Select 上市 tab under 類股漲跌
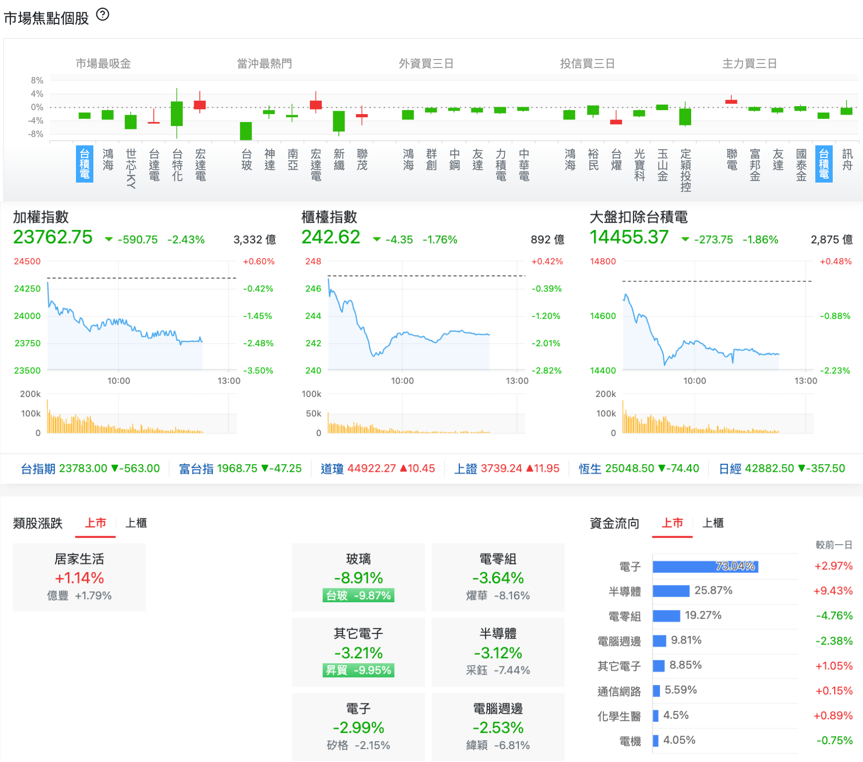Screen dimensions: 863x762 pyautogui.click(x=95, y=523)
